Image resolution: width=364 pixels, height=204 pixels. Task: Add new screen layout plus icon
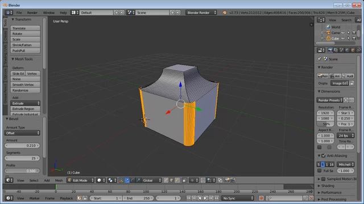tap(116, 12)
